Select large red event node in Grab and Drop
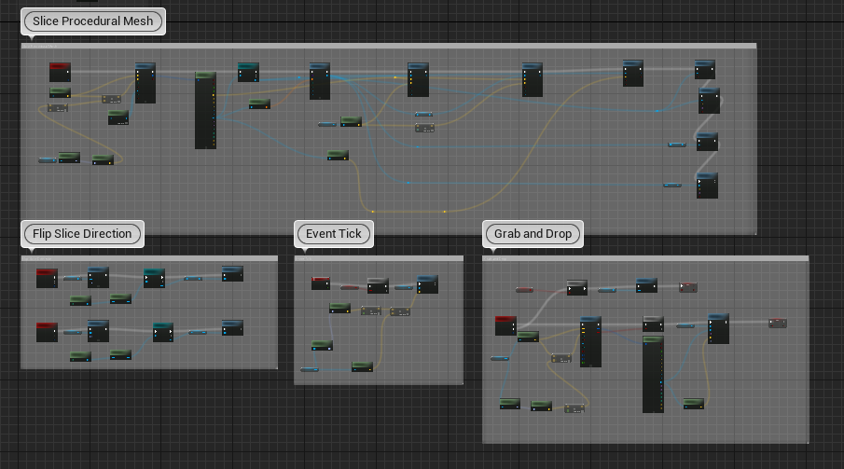 coord(505,325)
